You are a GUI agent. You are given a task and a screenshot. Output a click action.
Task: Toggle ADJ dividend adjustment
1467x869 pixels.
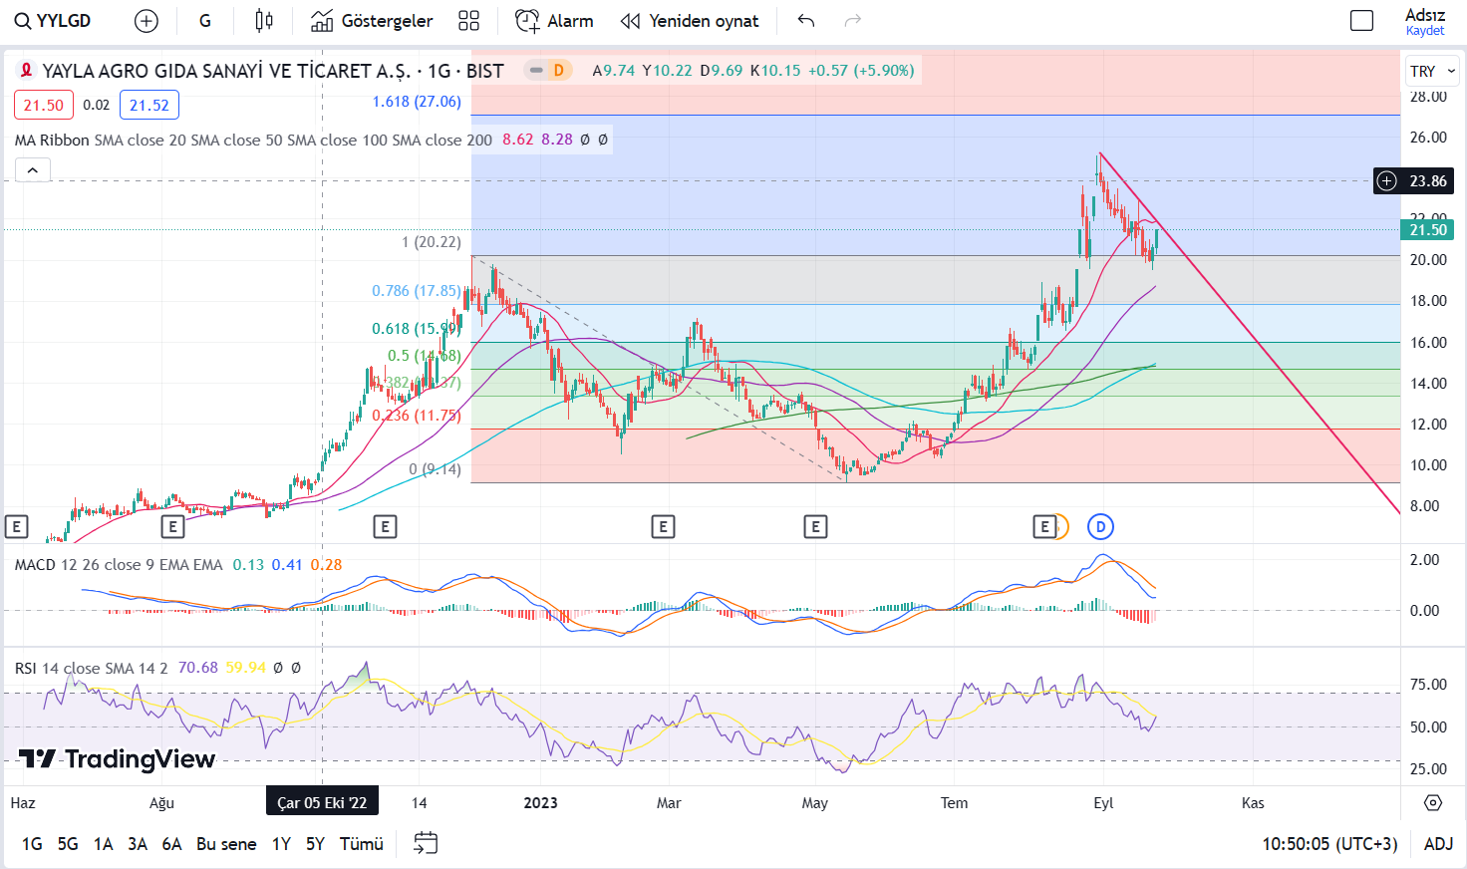(x=1438, y=844)
